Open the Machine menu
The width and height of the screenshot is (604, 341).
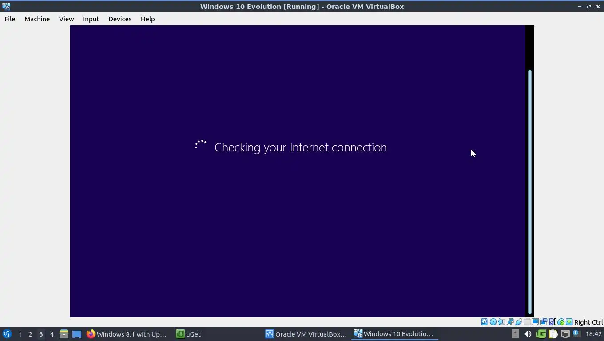37,19
